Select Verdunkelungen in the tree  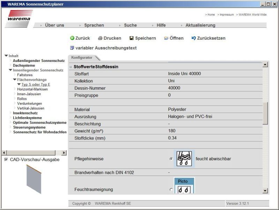pos(30,104)
